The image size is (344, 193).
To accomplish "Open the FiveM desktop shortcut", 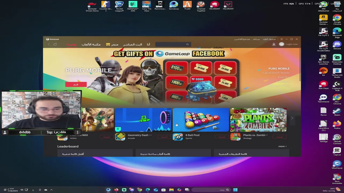I will coord(187,6).
